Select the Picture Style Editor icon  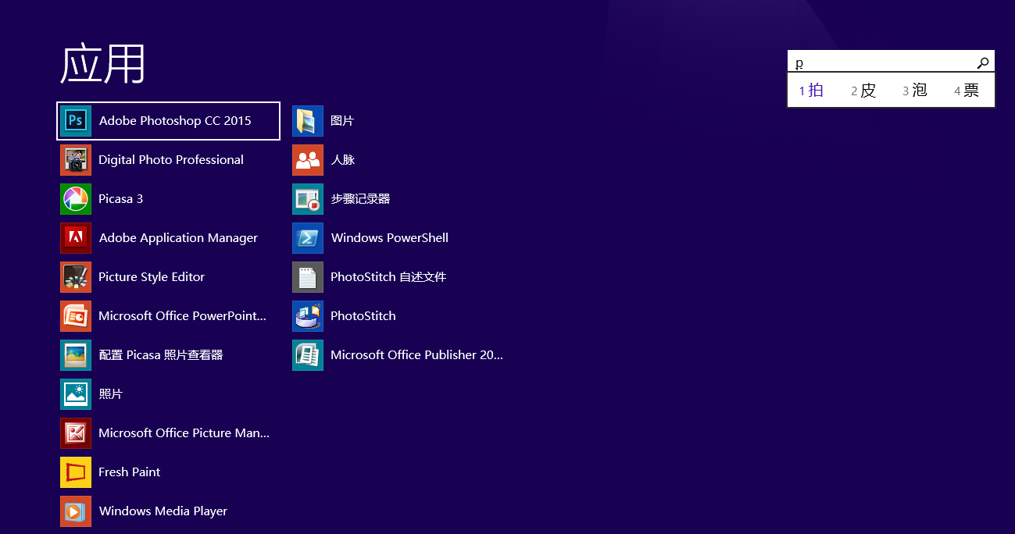click(76, 277)
